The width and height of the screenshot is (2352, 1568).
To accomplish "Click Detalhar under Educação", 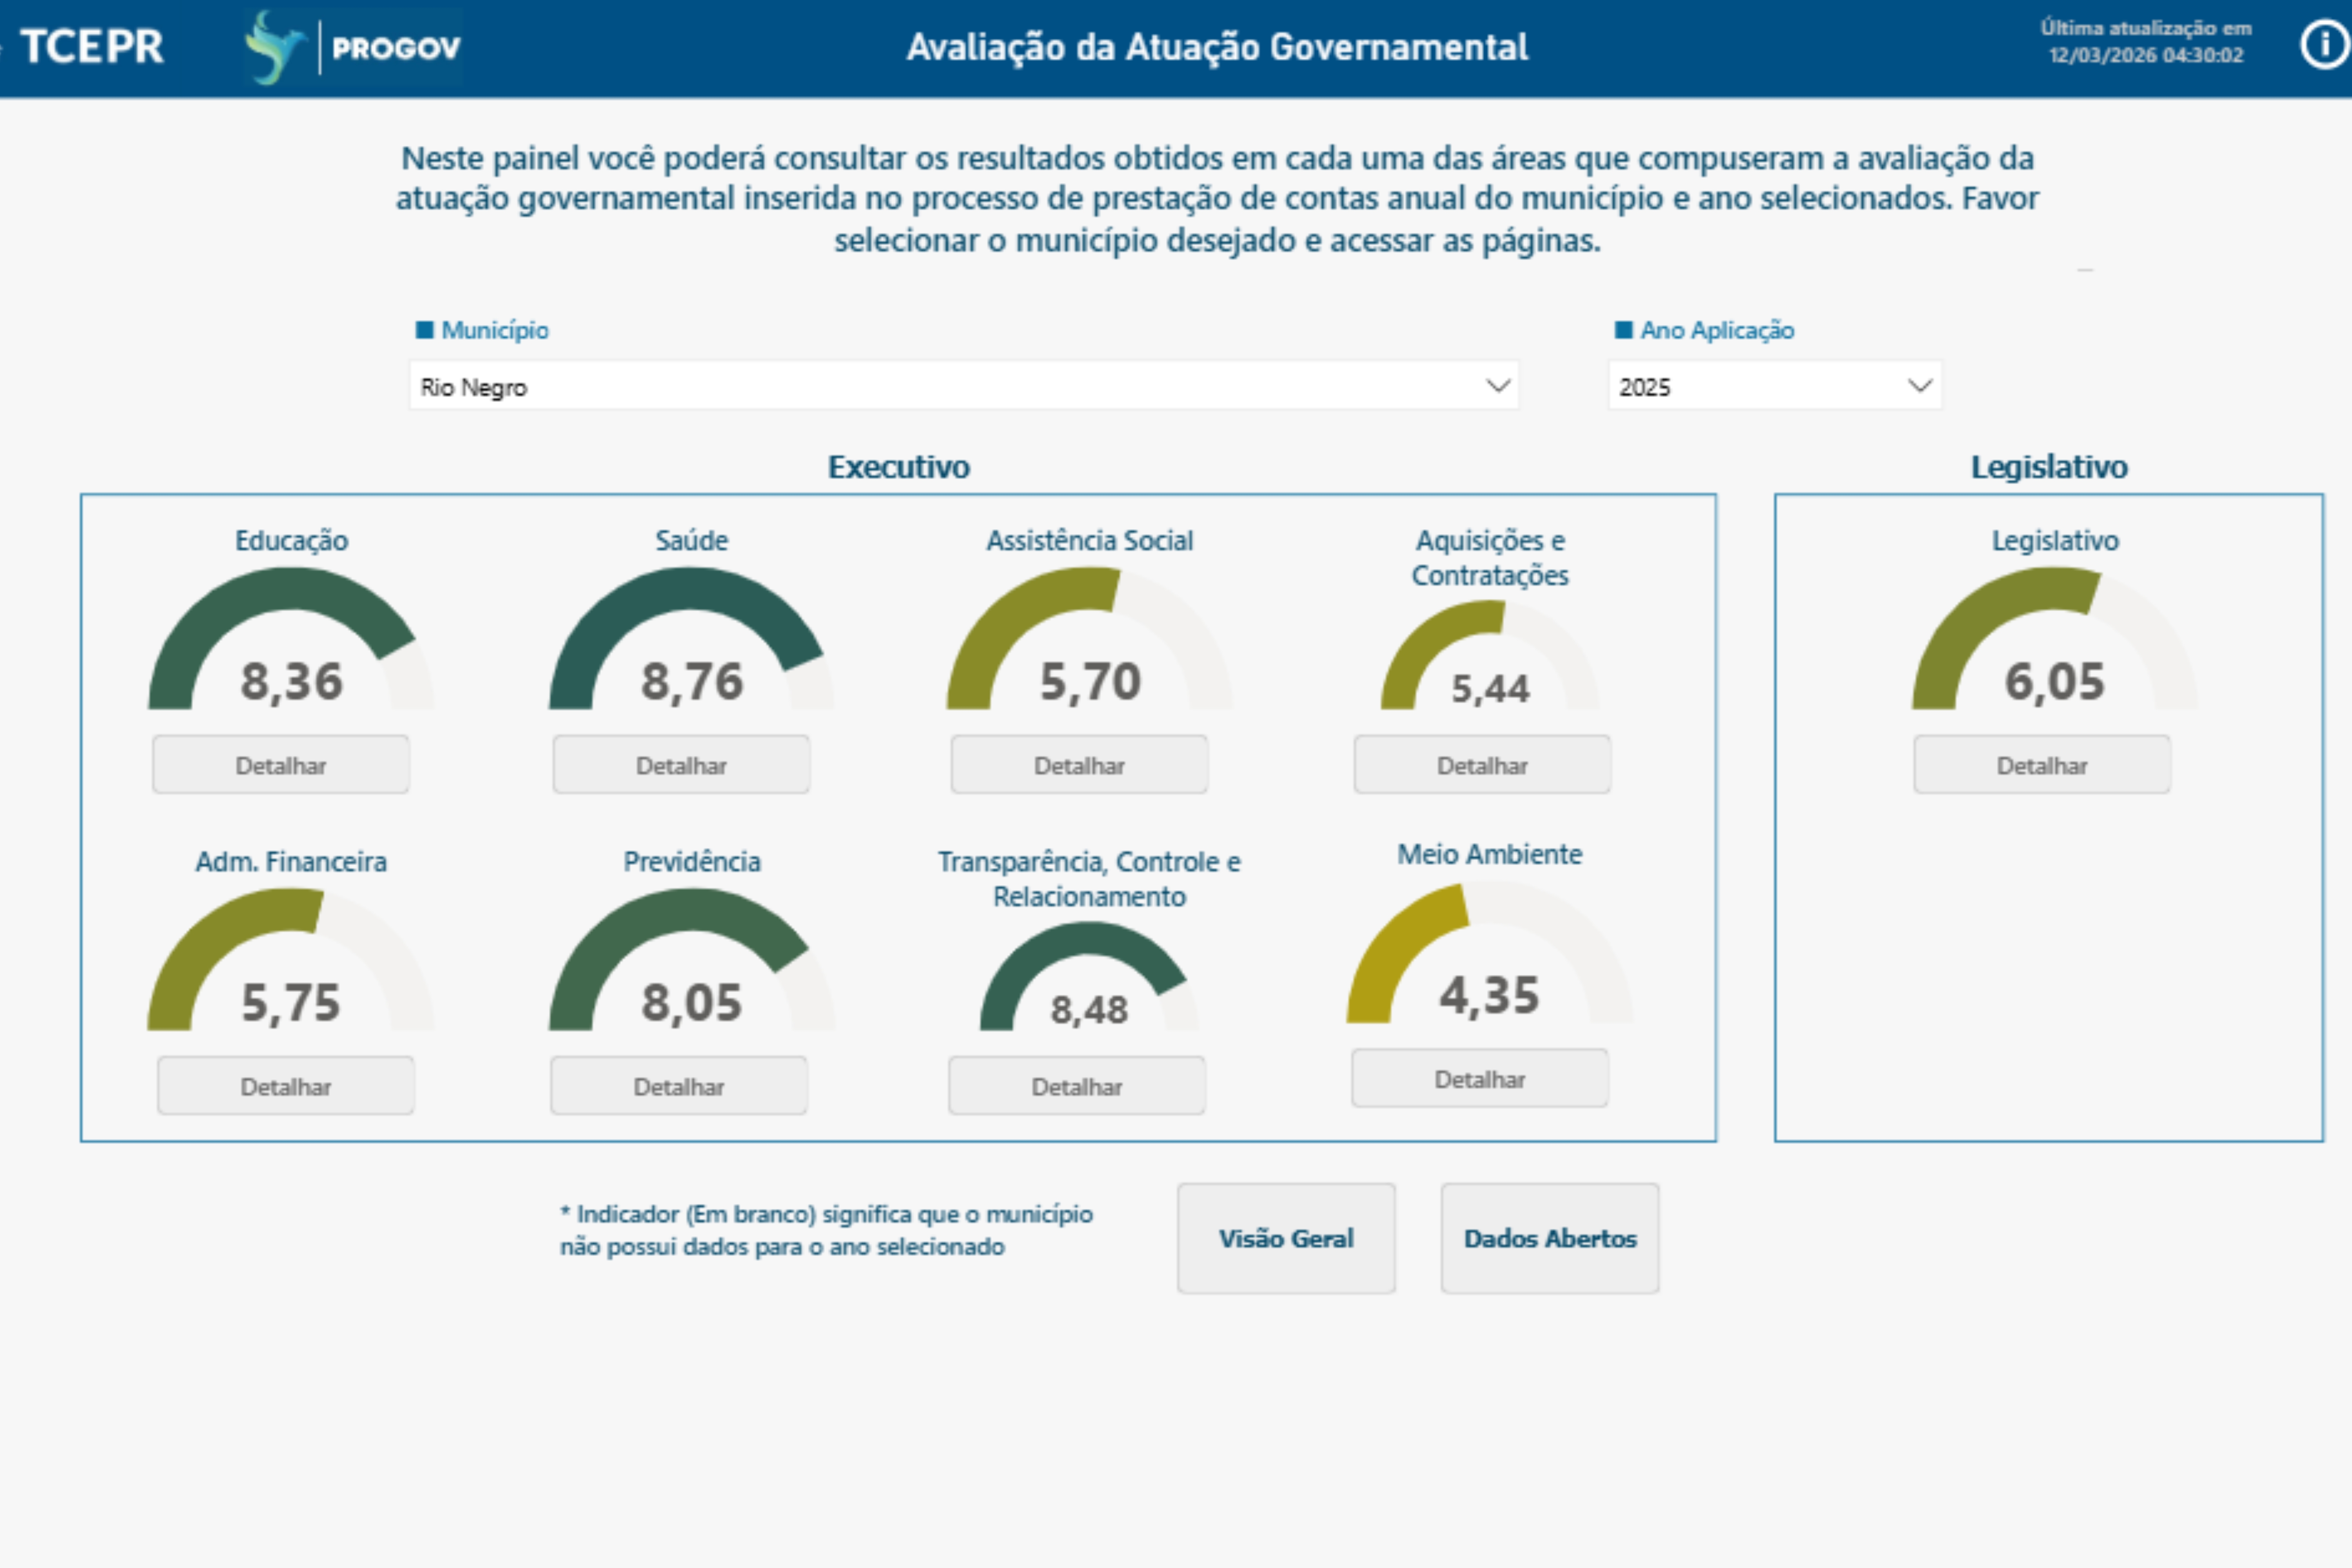I will point(281,765).
